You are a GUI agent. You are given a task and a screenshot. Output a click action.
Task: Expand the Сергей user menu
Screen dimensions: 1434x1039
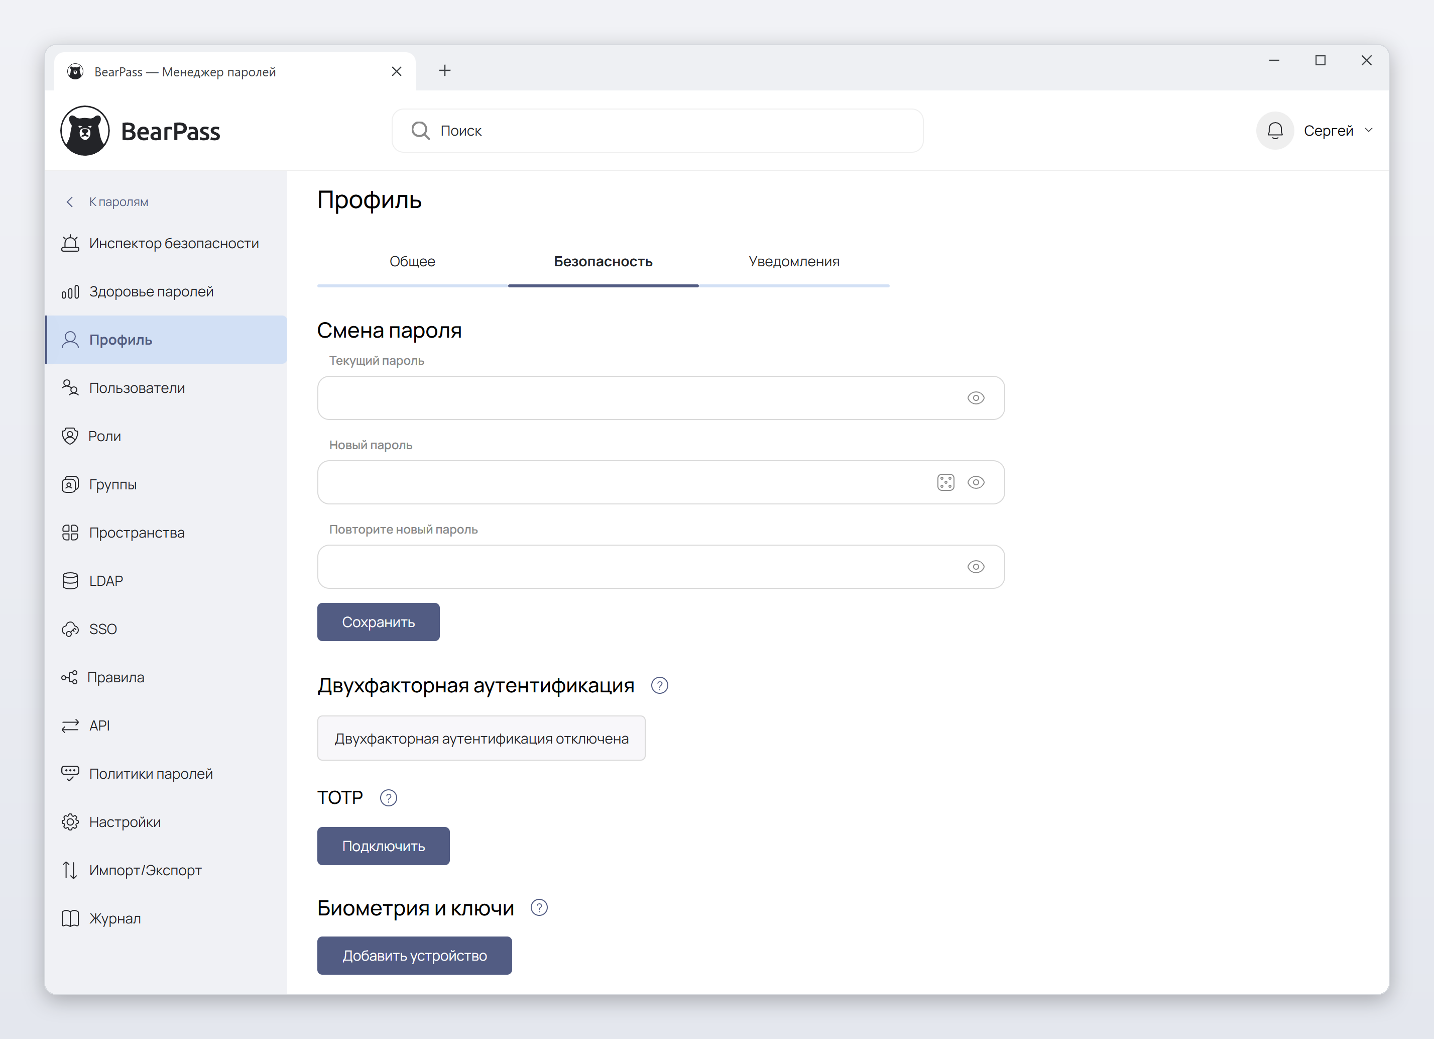tap(1338, 131)
